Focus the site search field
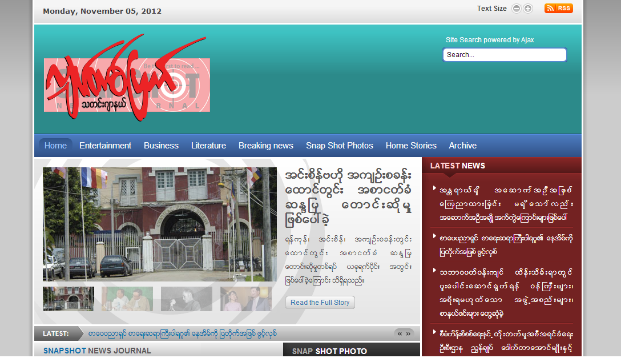This screenshot has height=358, width=621. pyautogui.click(x=505, y=55)
